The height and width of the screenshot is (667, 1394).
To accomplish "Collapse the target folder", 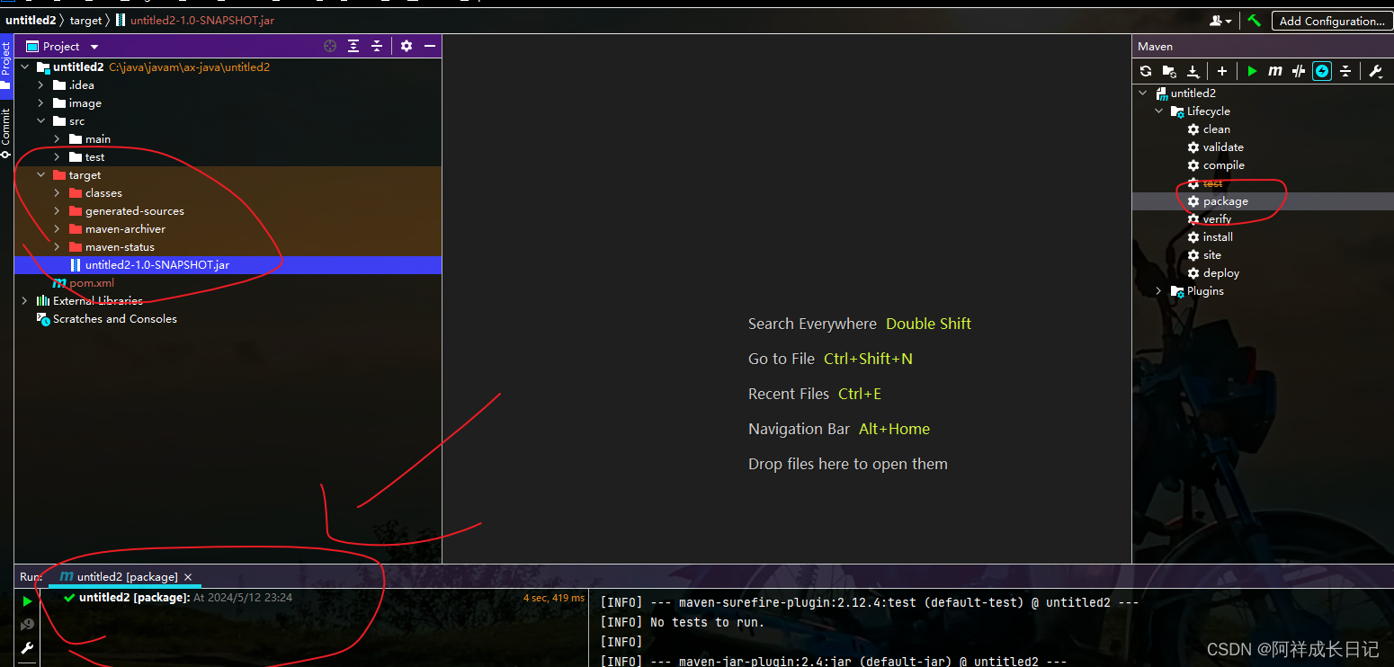I will click(x=40, y=175).
